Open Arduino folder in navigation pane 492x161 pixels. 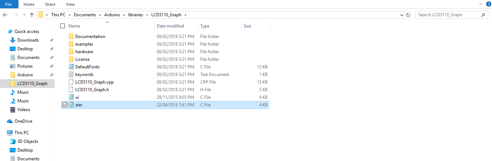point(25,75)
